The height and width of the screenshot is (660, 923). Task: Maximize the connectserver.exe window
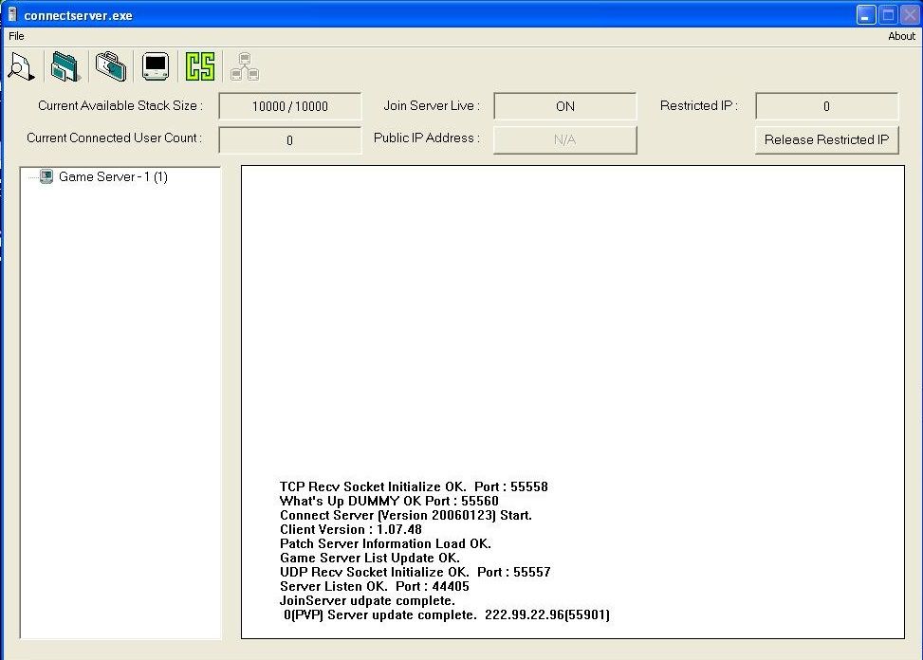pos(888,14)
